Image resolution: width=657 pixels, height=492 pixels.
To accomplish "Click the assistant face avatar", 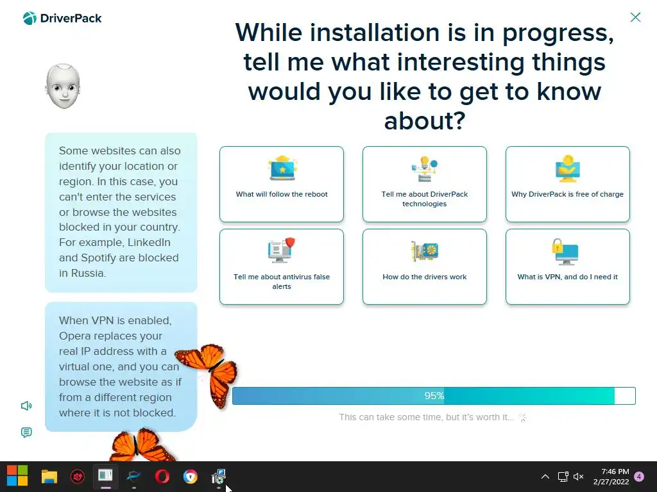I will [x=63, y=86].
